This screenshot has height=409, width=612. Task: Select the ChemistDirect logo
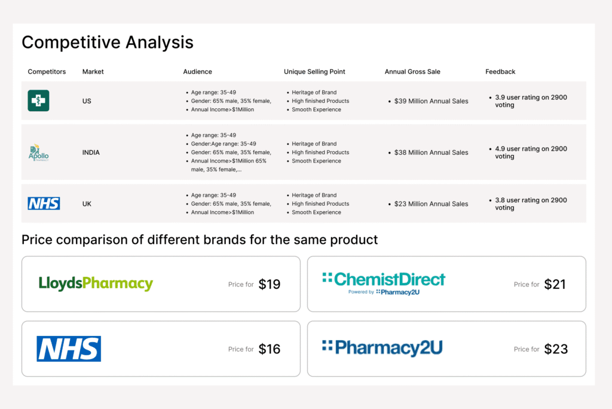coord(384,283)
